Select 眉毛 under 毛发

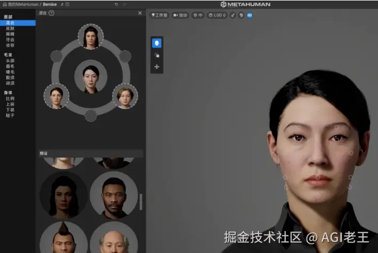pyautogui.click(x=10, y=66)
